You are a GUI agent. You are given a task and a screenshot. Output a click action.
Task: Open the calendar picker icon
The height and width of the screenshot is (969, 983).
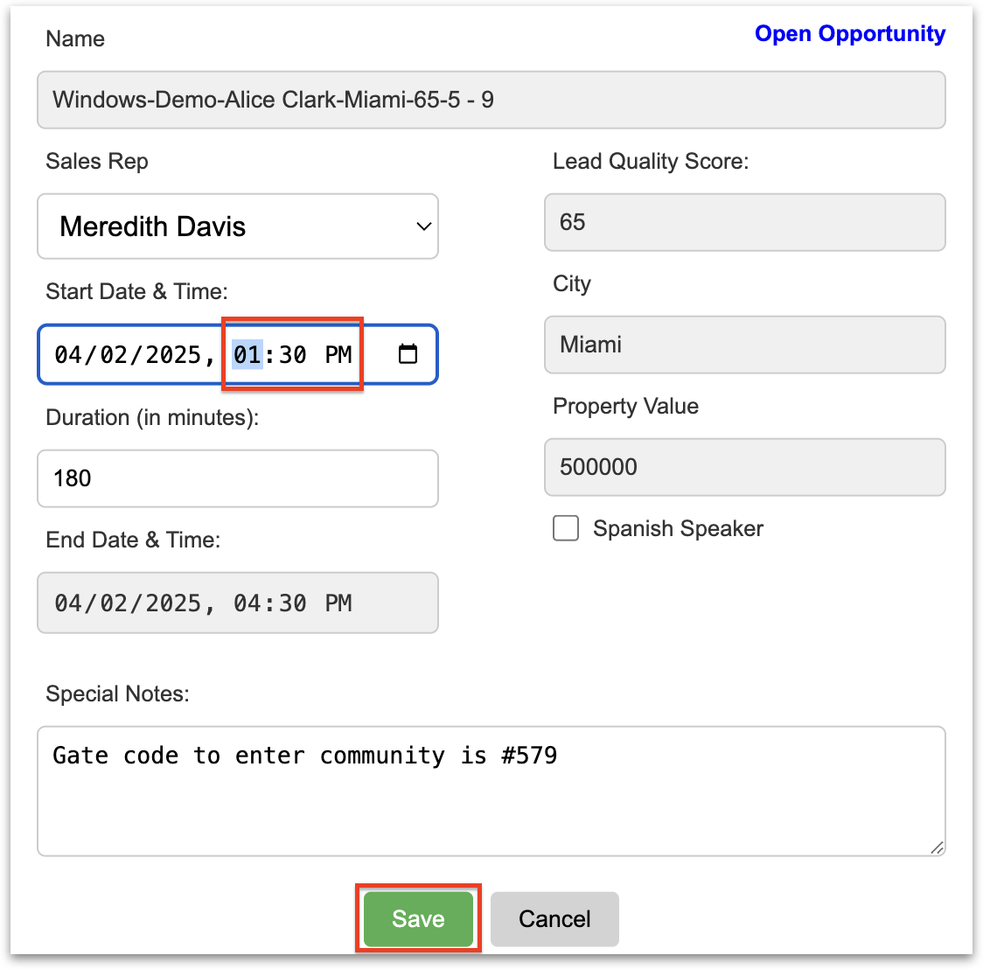pos(408,354)
